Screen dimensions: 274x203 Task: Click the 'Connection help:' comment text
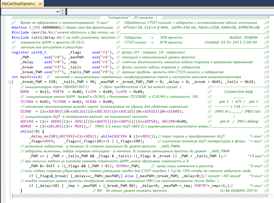click(x=239, y=92)
